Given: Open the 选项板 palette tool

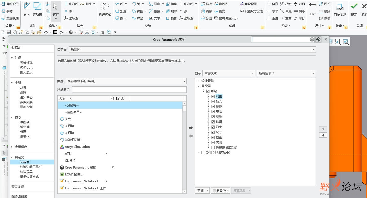Looking at the screenshot, I should (37, 9).
